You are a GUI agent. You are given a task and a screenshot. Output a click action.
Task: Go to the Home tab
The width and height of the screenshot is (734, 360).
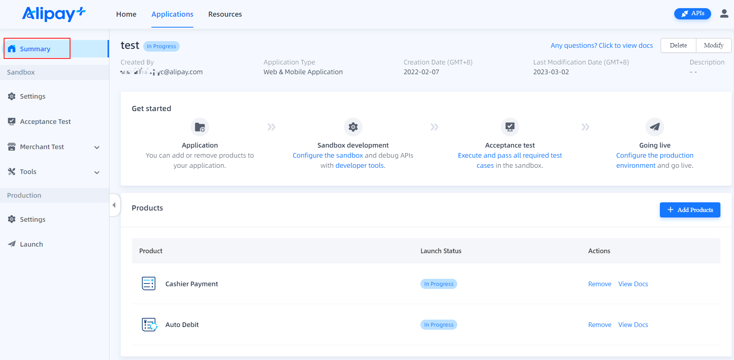(x=126, y=14)
